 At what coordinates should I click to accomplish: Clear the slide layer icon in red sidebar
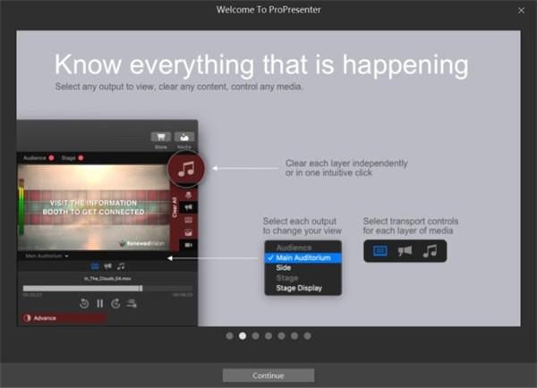188,220
